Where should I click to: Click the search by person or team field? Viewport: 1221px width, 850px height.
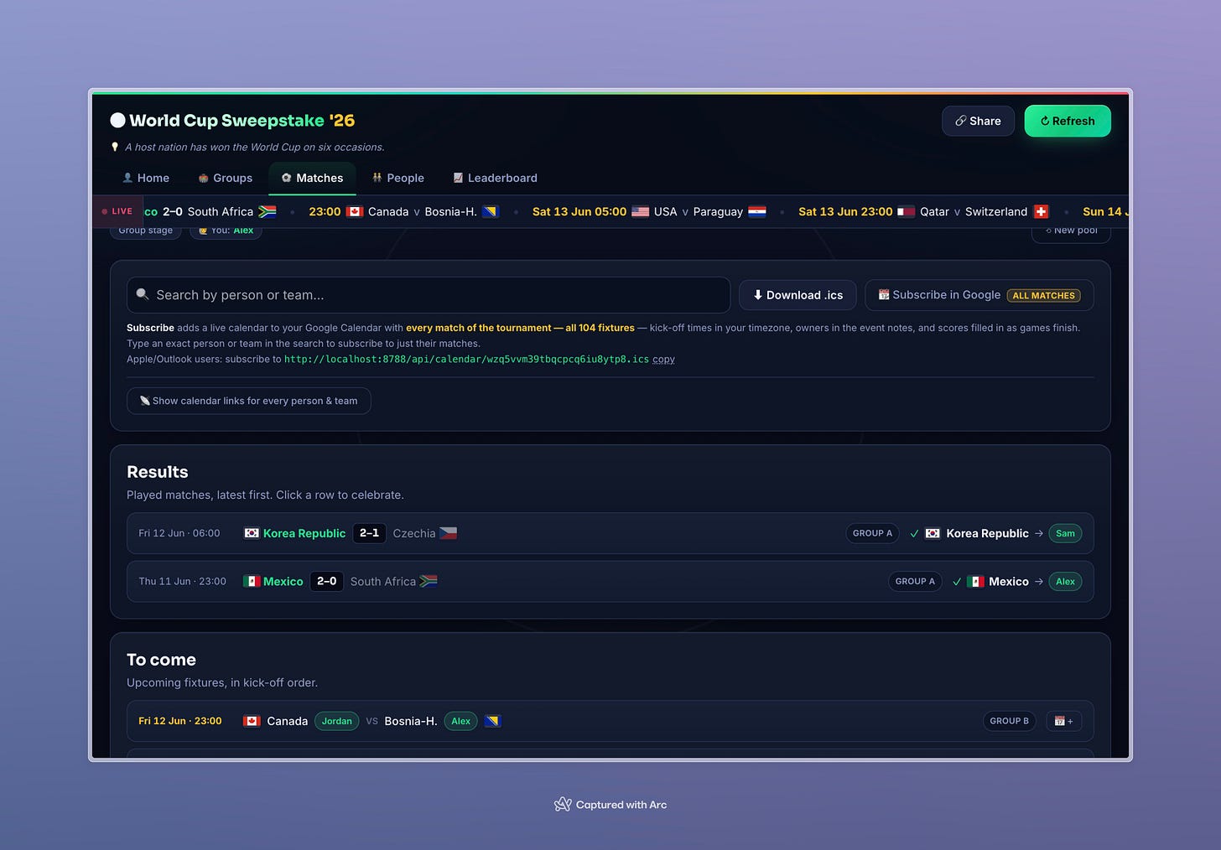[x=429, y=295]
